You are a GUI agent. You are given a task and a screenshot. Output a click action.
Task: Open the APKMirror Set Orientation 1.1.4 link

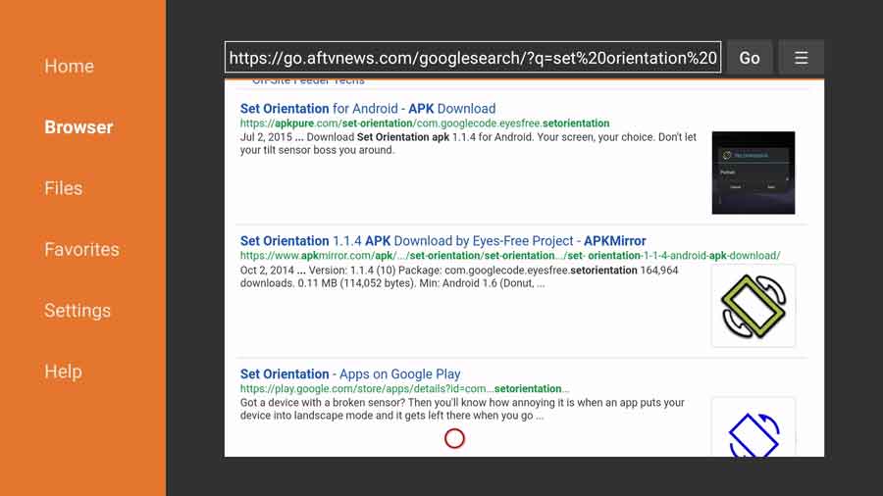[442, 241]
